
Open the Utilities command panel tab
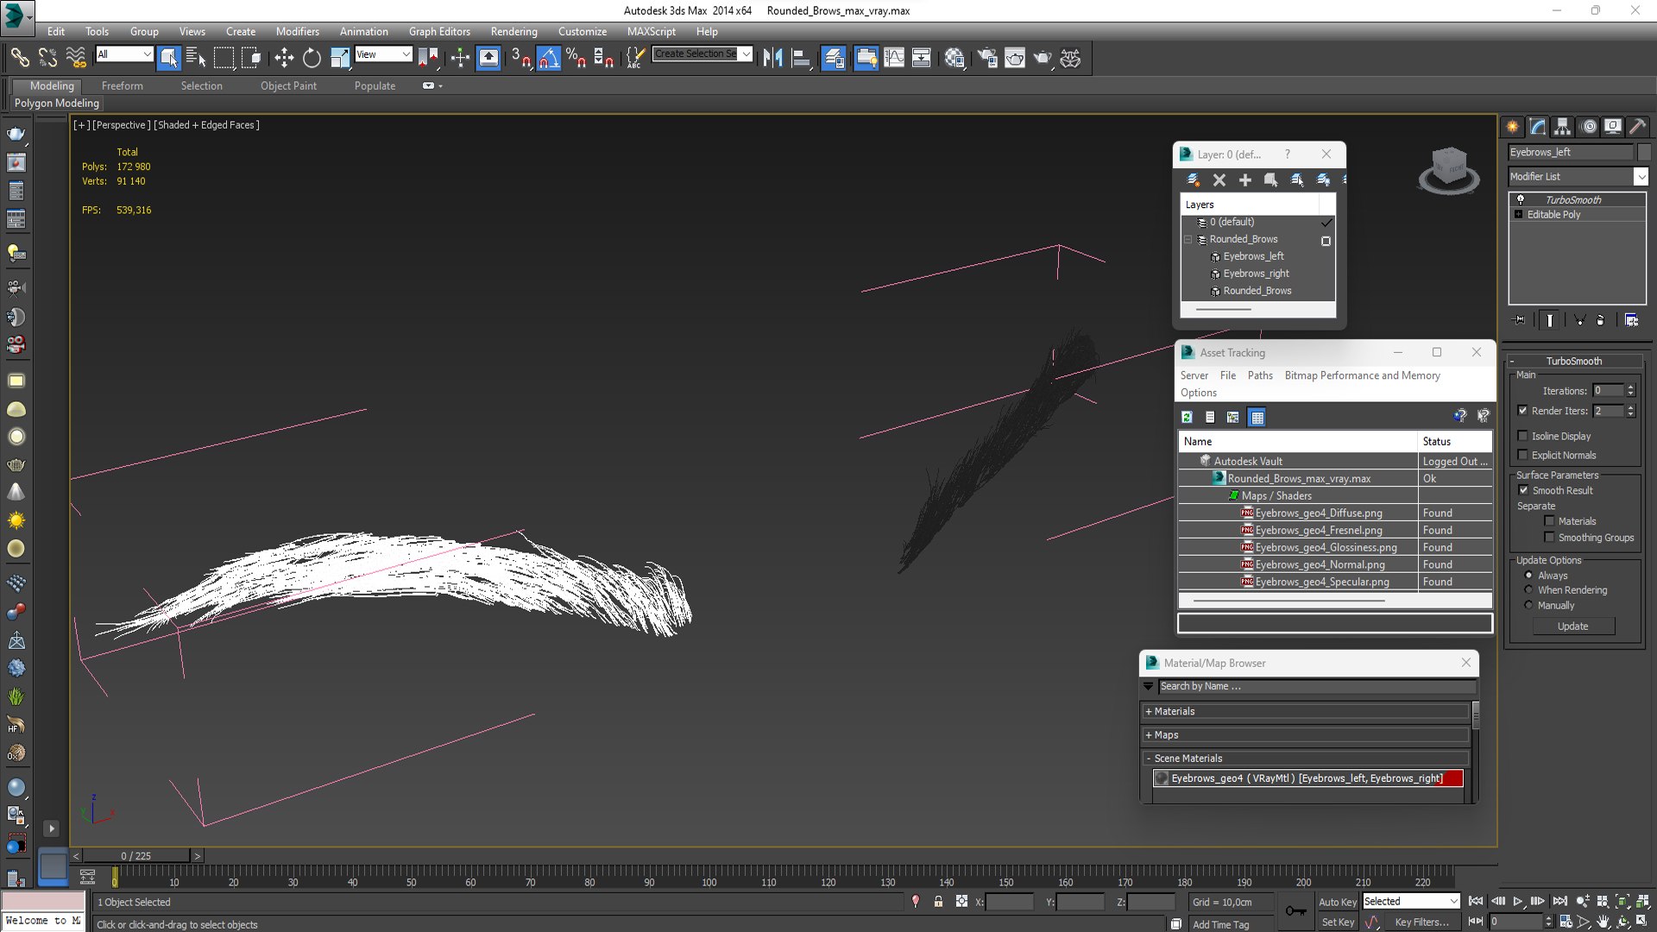click(x=1638, y=127)
